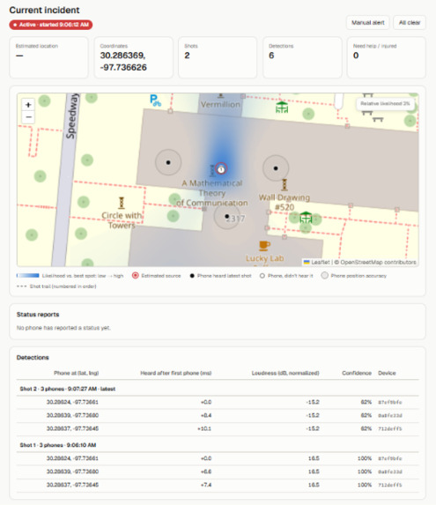Click the Need help / injured card
This screenshot has width=436, height=505.
[387, 57]
